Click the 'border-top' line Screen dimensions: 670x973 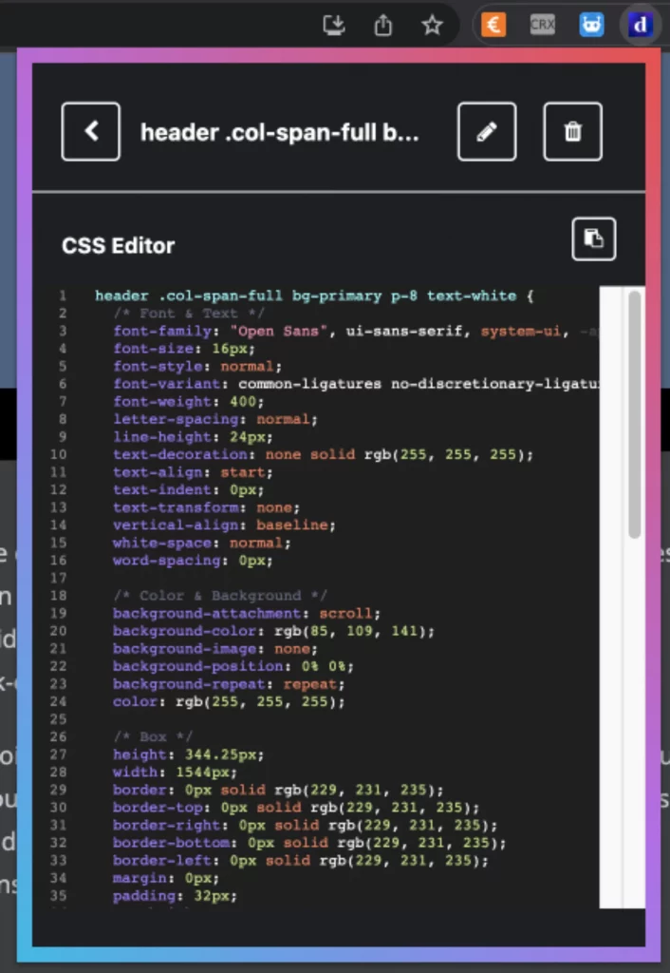click(x=296, y=808)
